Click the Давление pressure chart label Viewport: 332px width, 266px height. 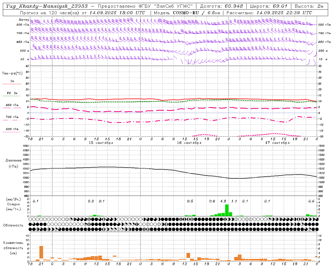tap(13, 161)
